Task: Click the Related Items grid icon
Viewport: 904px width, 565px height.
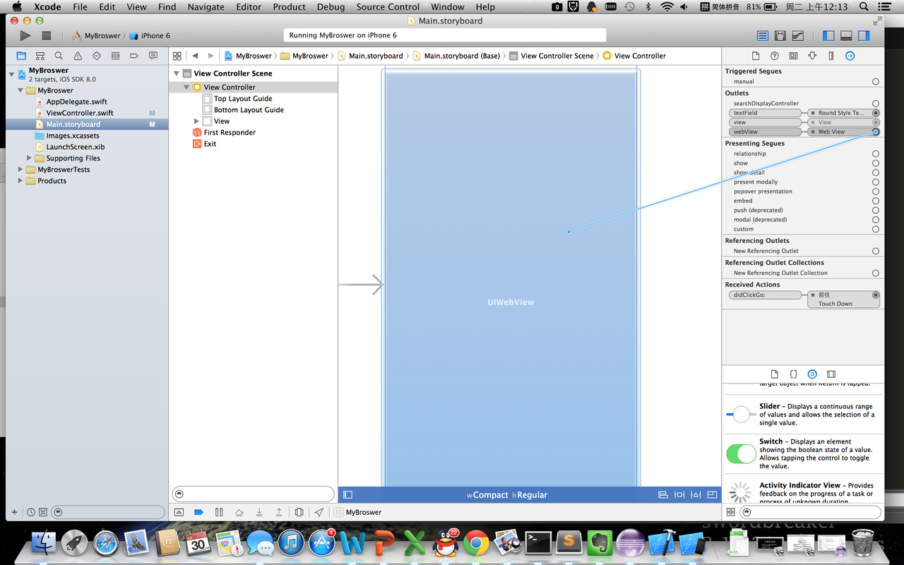Action: [177, 56]
